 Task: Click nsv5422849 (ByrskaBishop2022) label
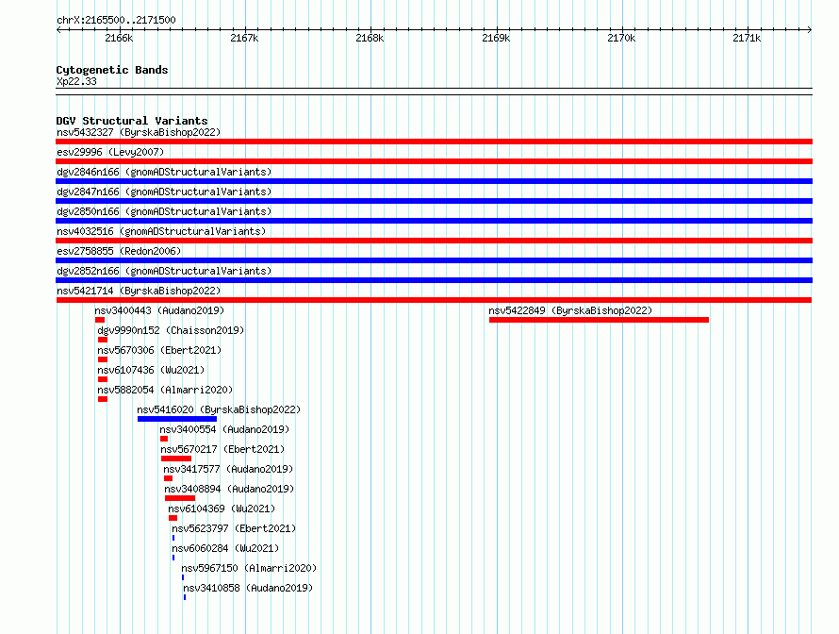570,310
